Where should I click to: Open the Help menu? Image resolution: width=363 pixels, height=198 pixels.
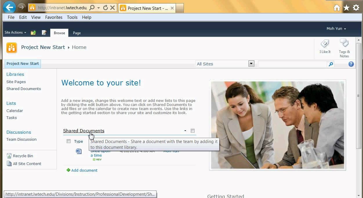[x=87, y=17]
